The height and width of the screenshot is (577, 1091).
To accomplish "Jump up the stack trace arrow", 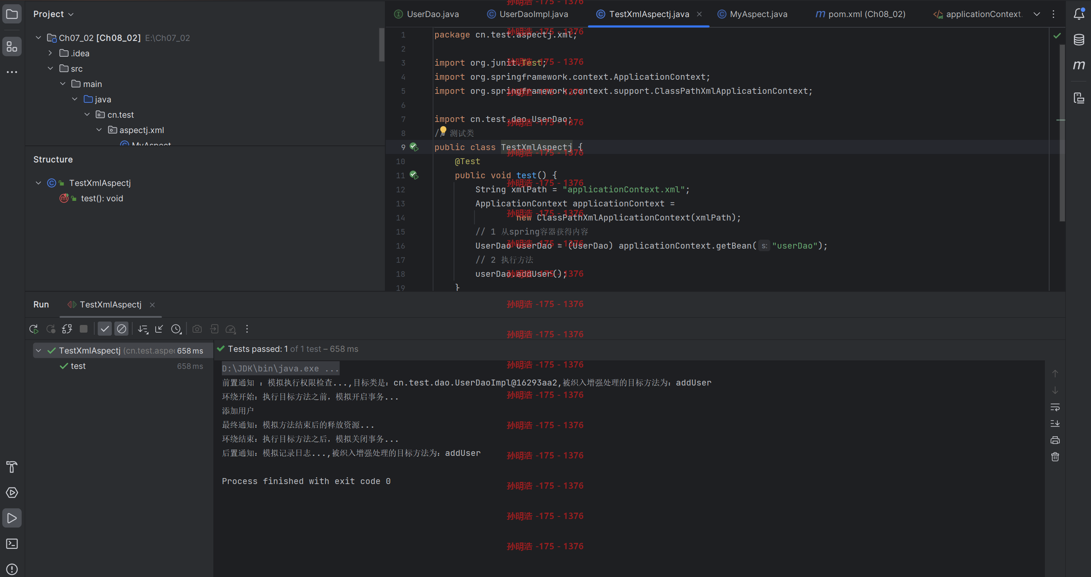I will [1055, 374].
